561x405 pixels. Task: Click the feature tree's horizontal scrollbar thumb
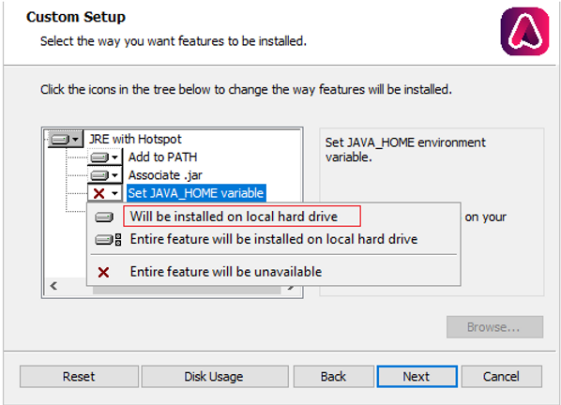point(186,290)
